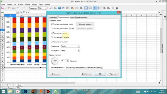Click the Format Selection icon

[50, 8]
